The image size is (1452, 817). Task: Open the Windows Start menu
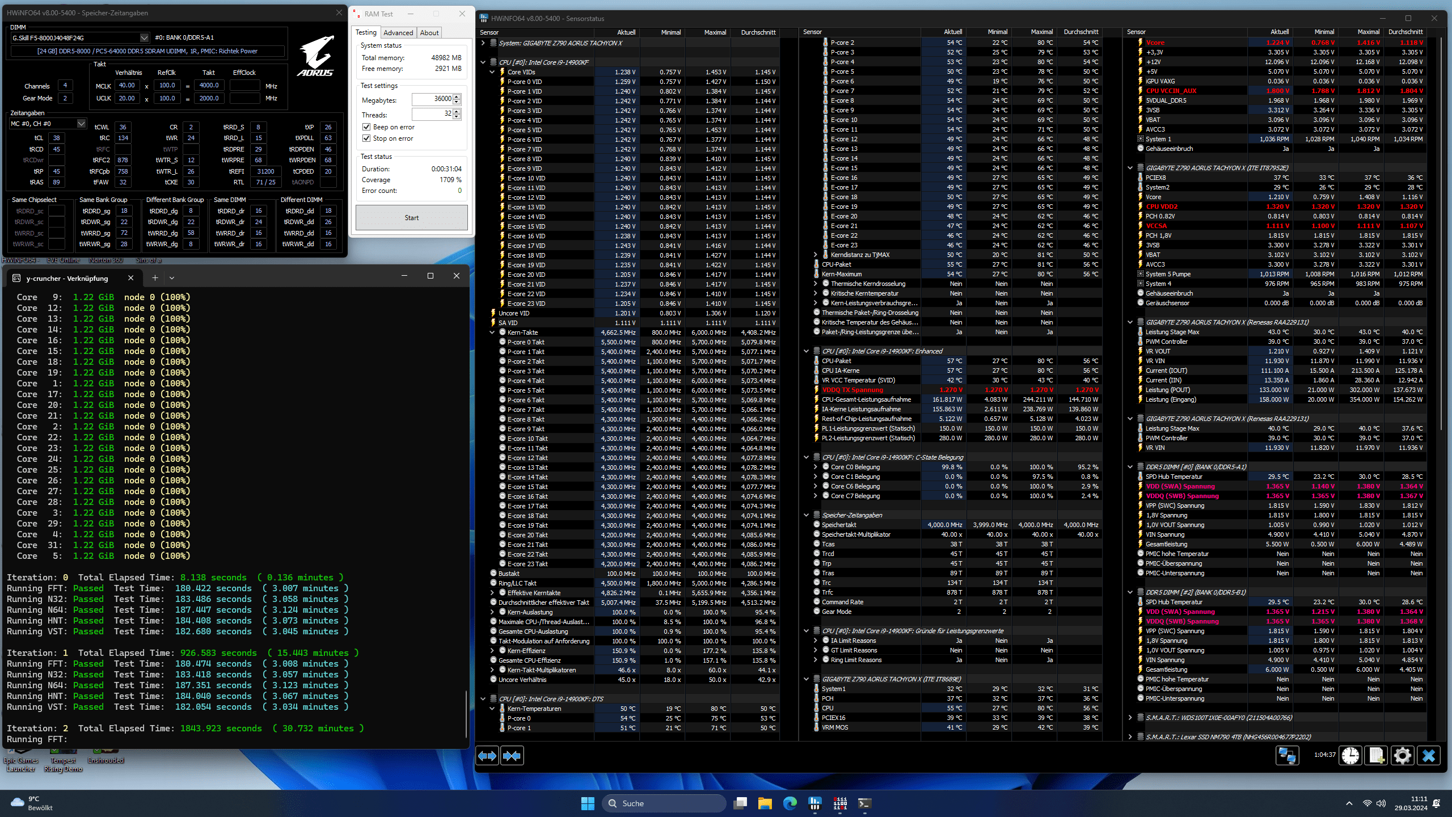tap(588, 803)
